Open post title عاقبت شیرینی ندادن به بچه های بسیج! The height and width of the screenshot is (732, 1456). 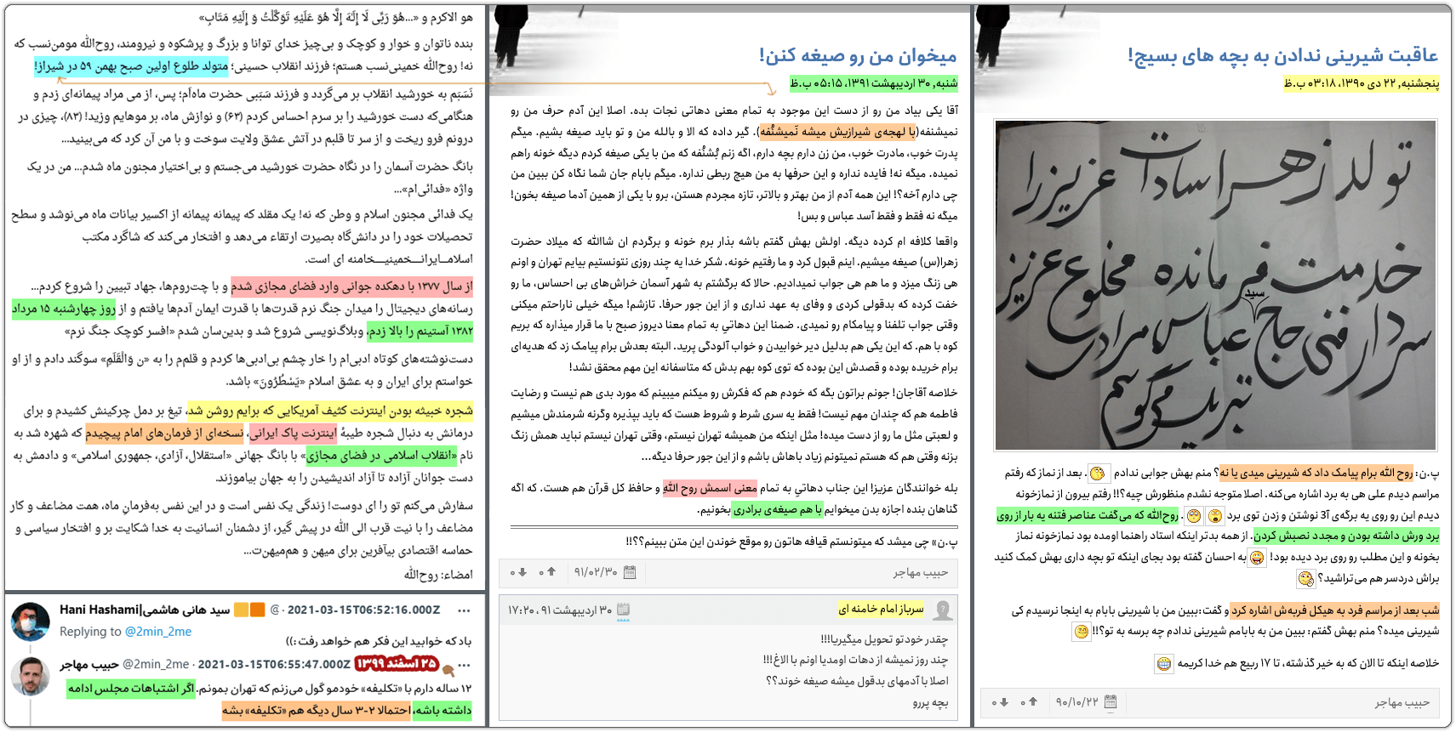[x=1282, y=56]
